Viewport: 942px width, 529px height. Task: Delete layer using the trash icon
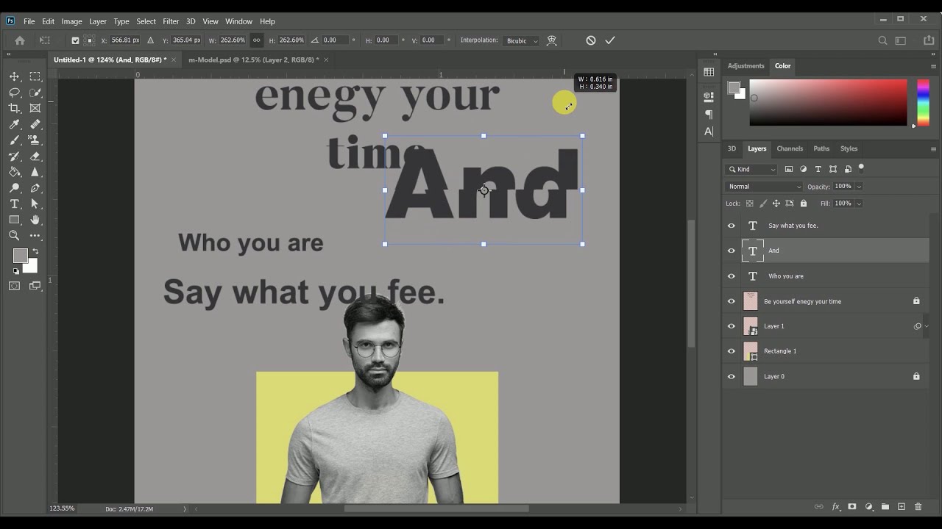coord(918,507)
